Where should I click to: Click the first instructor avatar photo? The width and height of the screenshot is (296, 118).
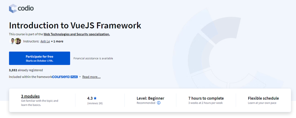point(12,41)
